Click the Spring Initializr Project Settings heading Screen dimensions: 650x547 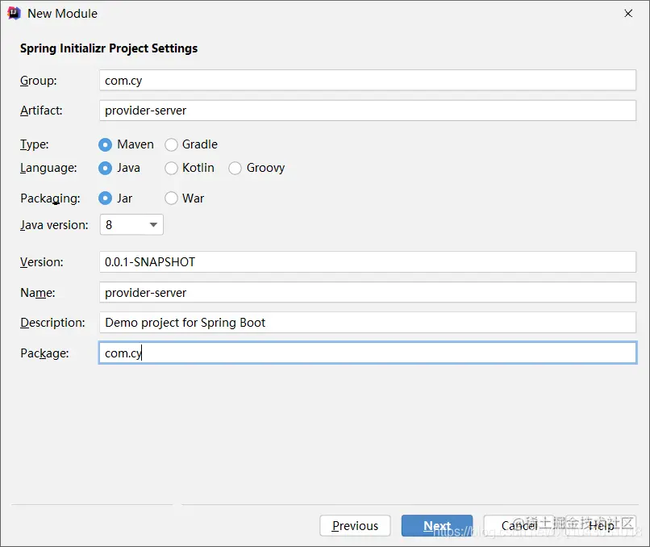pyautogui.click(x=109, y=48)
